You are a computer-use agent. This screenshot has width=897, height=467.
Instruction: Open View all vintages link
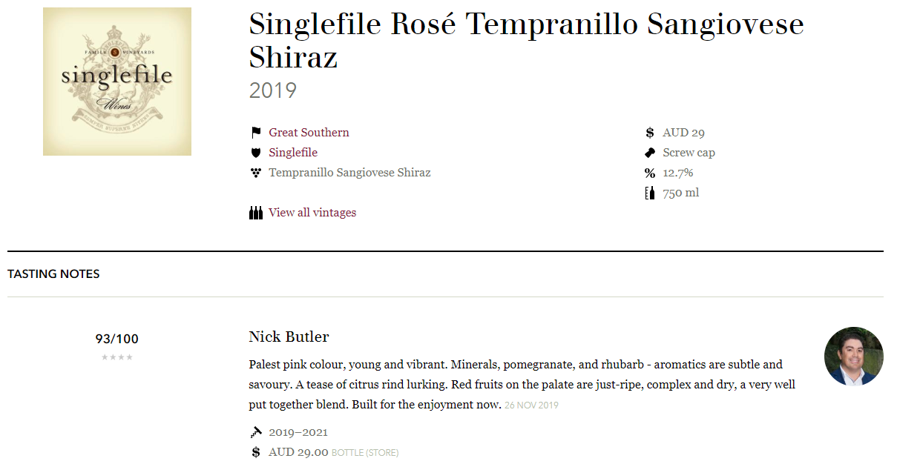point(312,213)
